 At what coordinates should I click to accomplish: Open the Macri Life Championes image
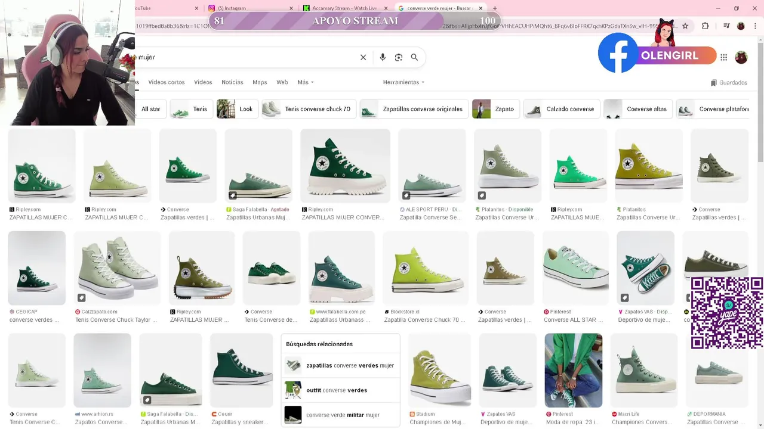tap(643, 371)
